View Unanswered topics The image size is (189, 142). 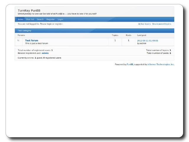click(x=162, y=24)
